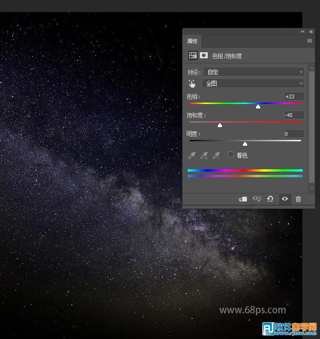Click the view previous state icon
Image resolution: width=320 pixels, height=339 pixels.
tap(257, 199)
